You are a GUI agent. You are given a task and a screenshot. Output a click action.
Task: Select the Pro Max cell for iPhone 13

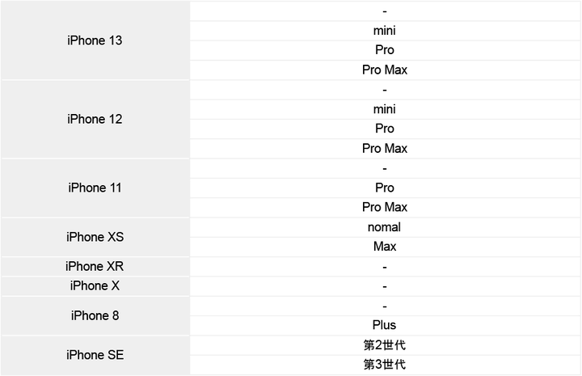tap(385, 70)
